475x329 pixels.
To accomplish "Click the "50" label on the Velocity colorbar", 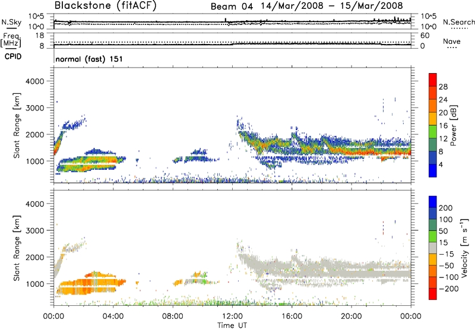I will [x=443, y=231].
